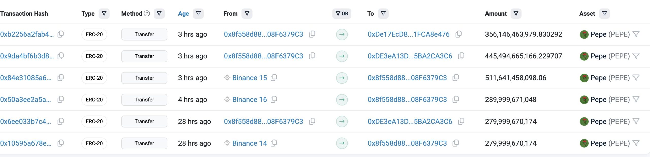Open the Amount column filter
650x157 pixels.
[x=516, y=14]
